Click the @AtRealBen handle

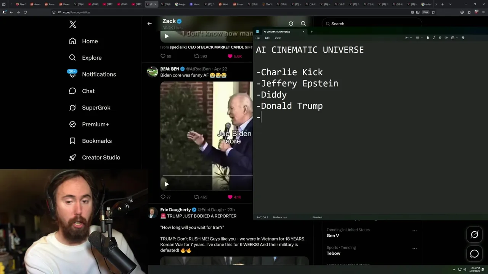click(x=198, y=69)
